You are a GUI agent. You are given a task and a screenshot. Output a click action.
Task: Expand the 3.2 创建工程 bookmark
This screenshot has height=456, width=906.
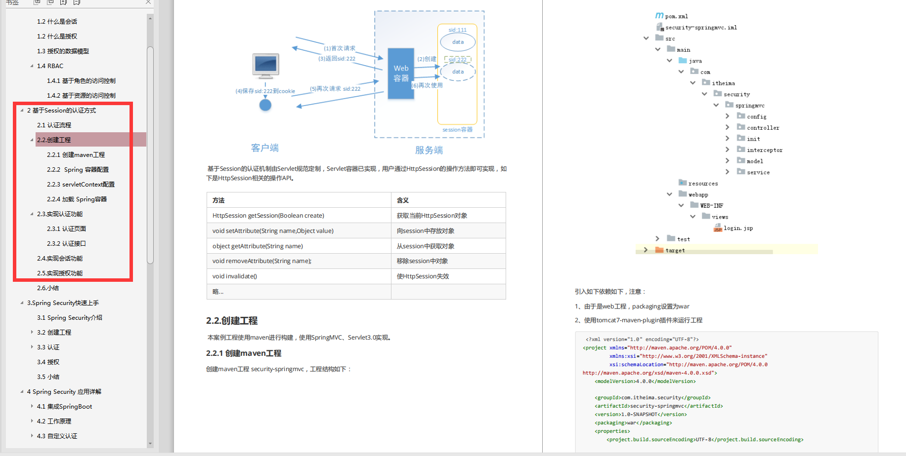[x=32, y=333]
